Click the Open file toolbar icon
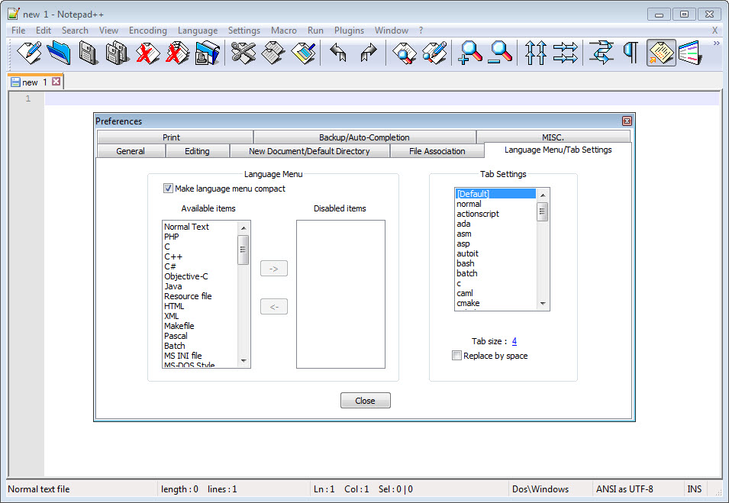This screenshot has height=503, width=729. pyautogui.click(x=59, y=53)
